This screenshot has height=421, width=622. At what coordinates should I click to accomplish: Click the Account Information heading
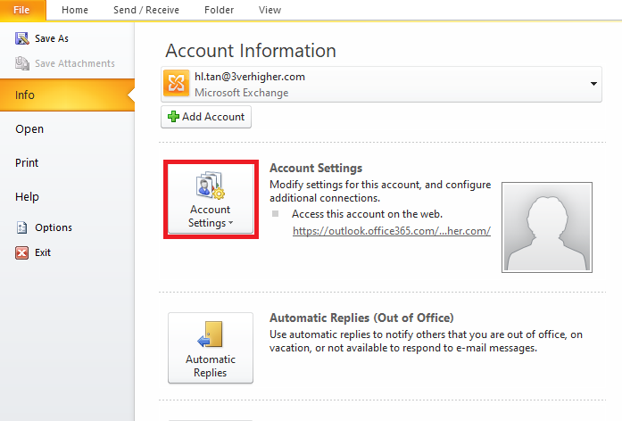[x=251, y=51]
